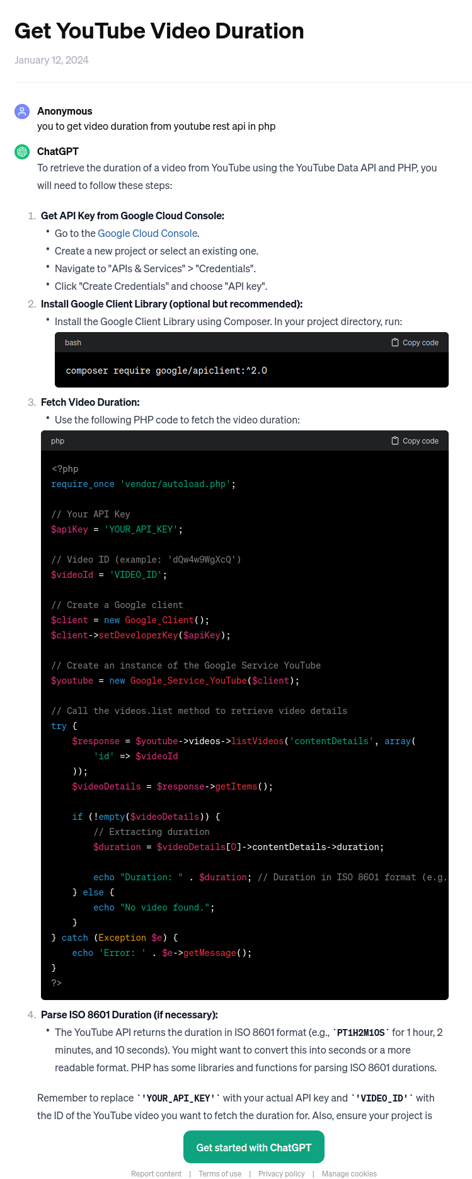
Task: Click the $response->getItems() line
Action: tap(173, 786)
